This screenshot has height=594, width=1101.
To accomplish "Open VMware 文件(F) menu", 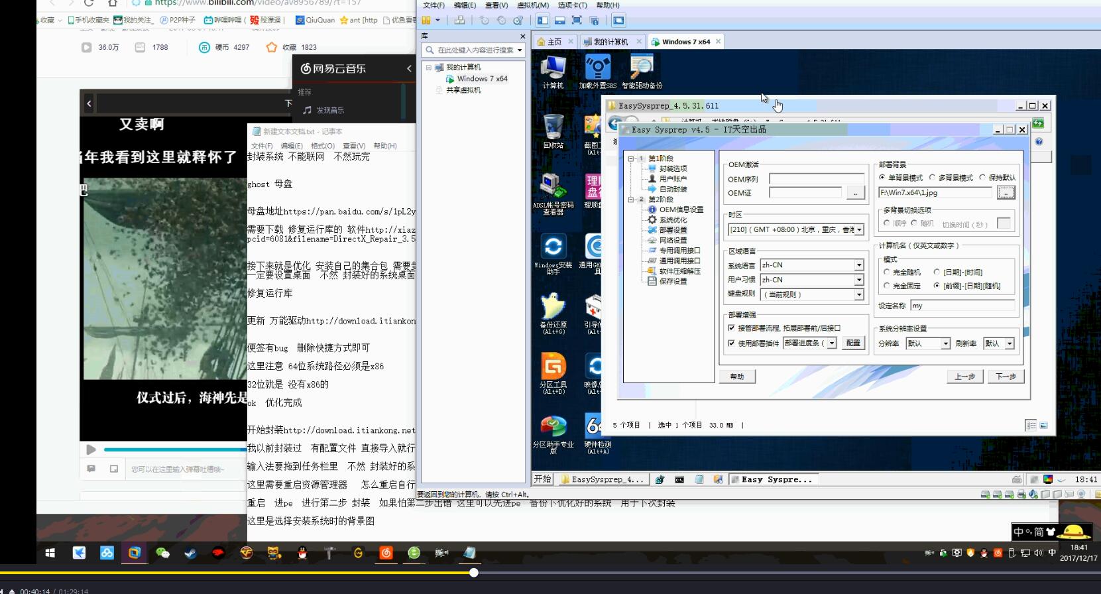I will (x=434, y=5).
